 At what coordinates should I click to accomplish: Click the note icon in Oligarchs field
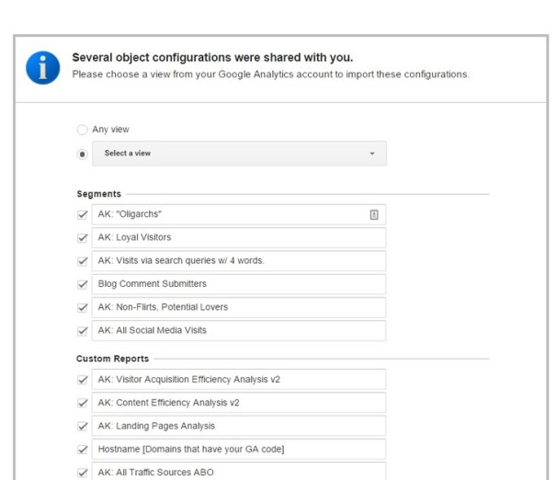click(x=374, y=214)
